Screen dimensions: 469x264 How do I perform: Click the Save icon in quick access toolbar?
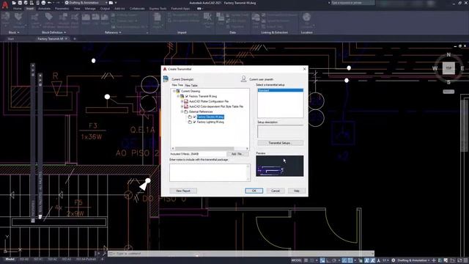[x=20, y=3]
